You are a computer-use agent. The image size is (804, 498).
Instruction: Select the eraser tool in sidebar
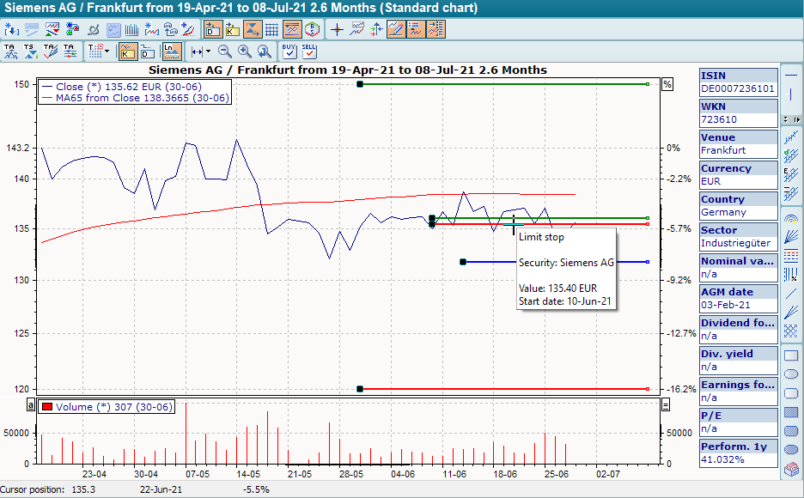[x=791, y=469]
